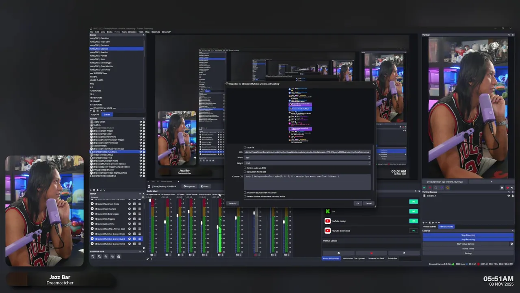Click Defaults in properties dialog
The width and height of the screenshot is (520, 293).
pyautogui.click(x=232, y=203)
